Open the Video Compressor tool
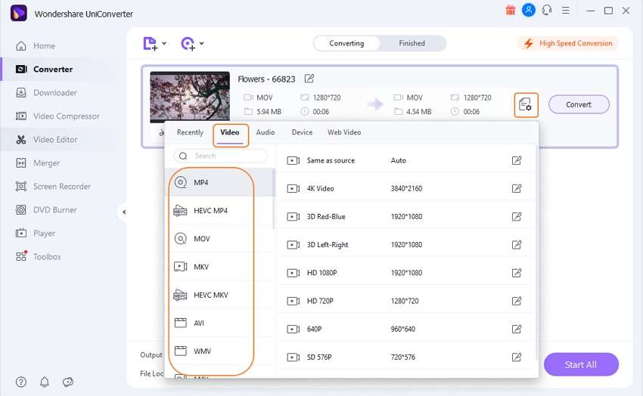 coord(57,116)
